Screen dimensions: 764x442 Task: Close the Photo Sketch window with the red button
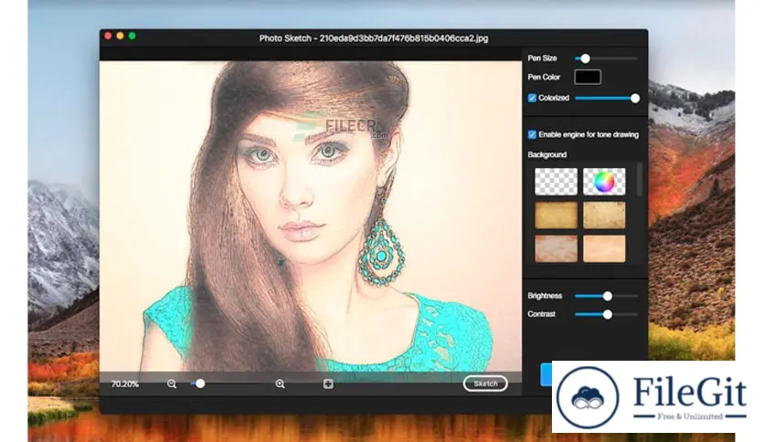(x=108, y=36)
